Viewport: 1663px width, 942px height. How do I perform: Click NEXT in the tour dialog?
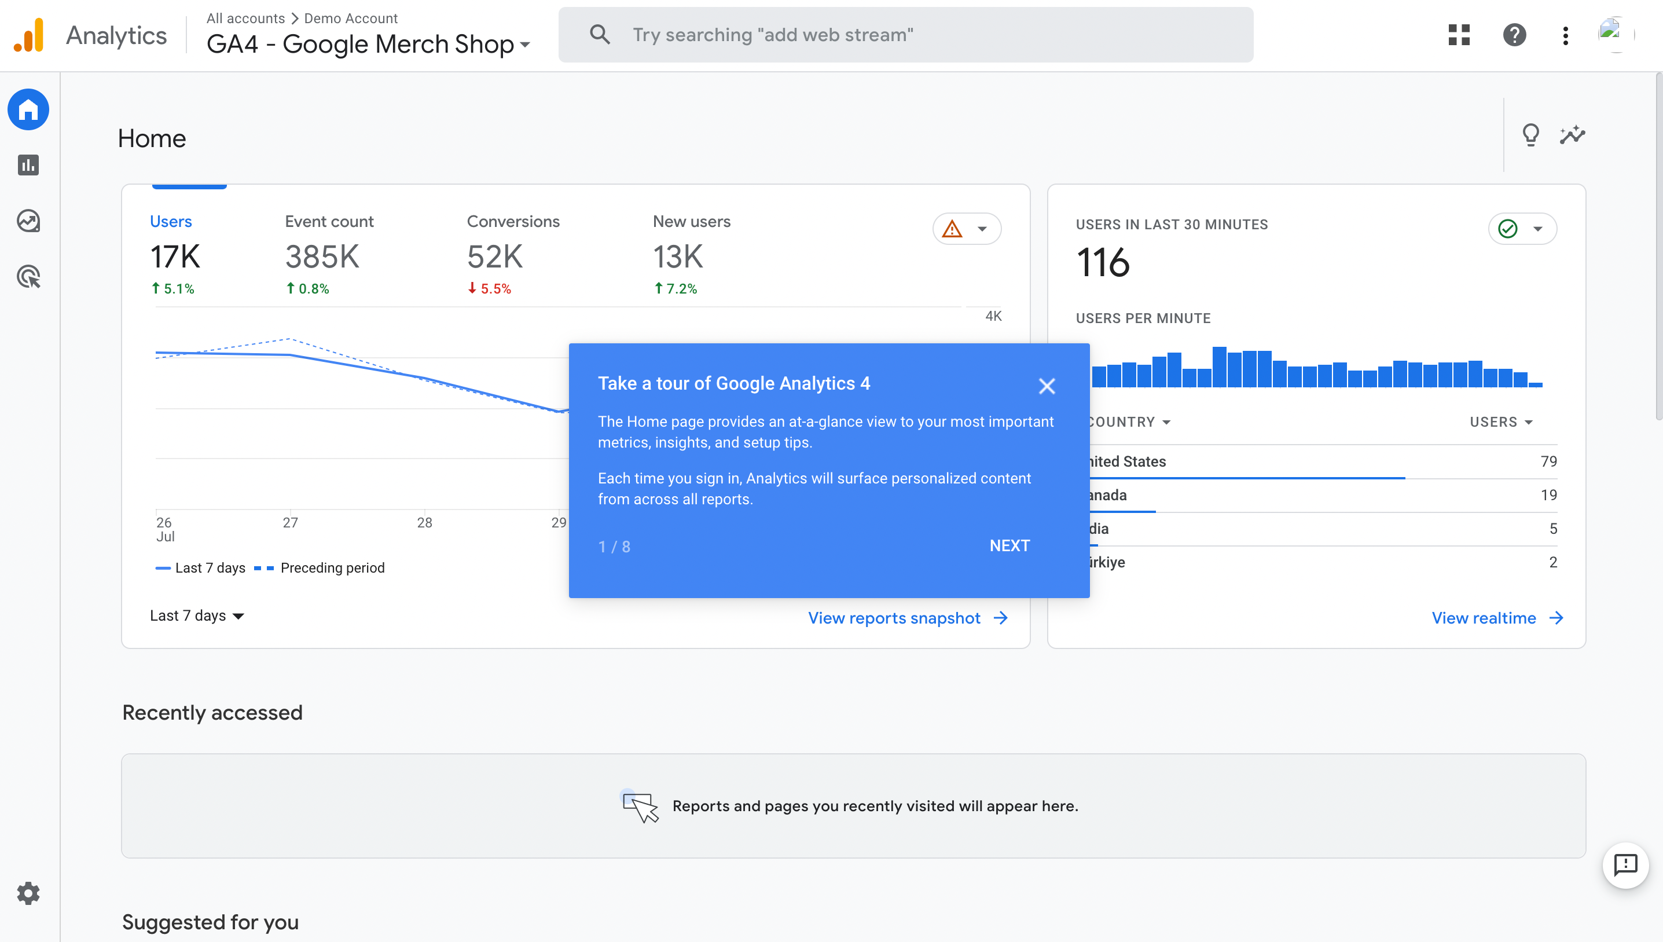[1009, 545]
